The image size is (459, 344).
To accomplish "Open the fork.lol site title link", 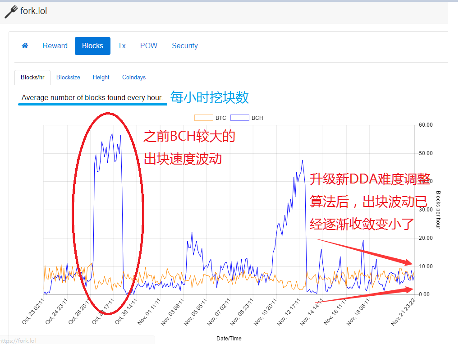I will tap(34, 11).
